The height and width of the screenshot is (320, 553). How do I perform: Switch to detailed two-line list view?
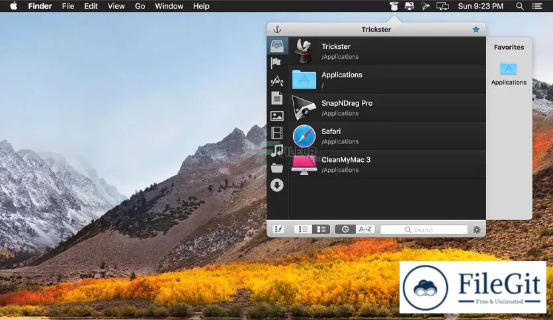(x=321, y=229)
